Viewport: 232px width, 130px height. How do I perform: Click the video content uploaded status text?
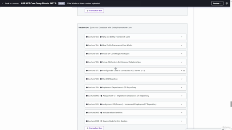click(x=83, y=3)
